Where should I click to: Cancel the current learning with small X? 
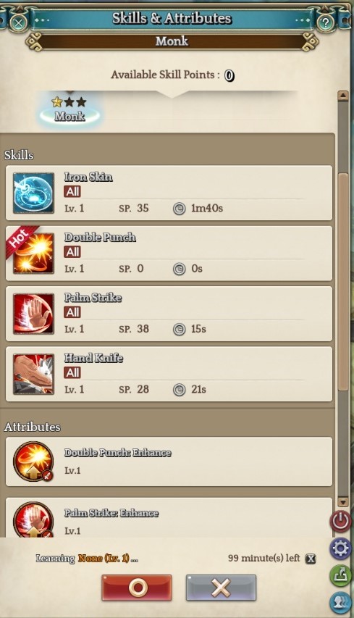pyautogui.click(x=311, y=559)
